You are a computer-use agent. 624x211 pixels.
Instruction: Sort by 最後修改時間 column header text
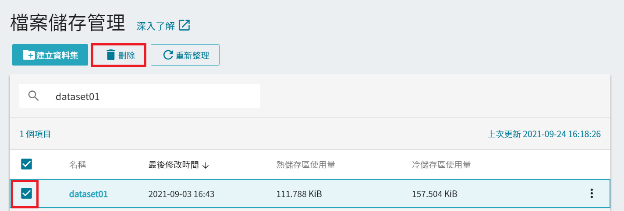click(174, 165)
